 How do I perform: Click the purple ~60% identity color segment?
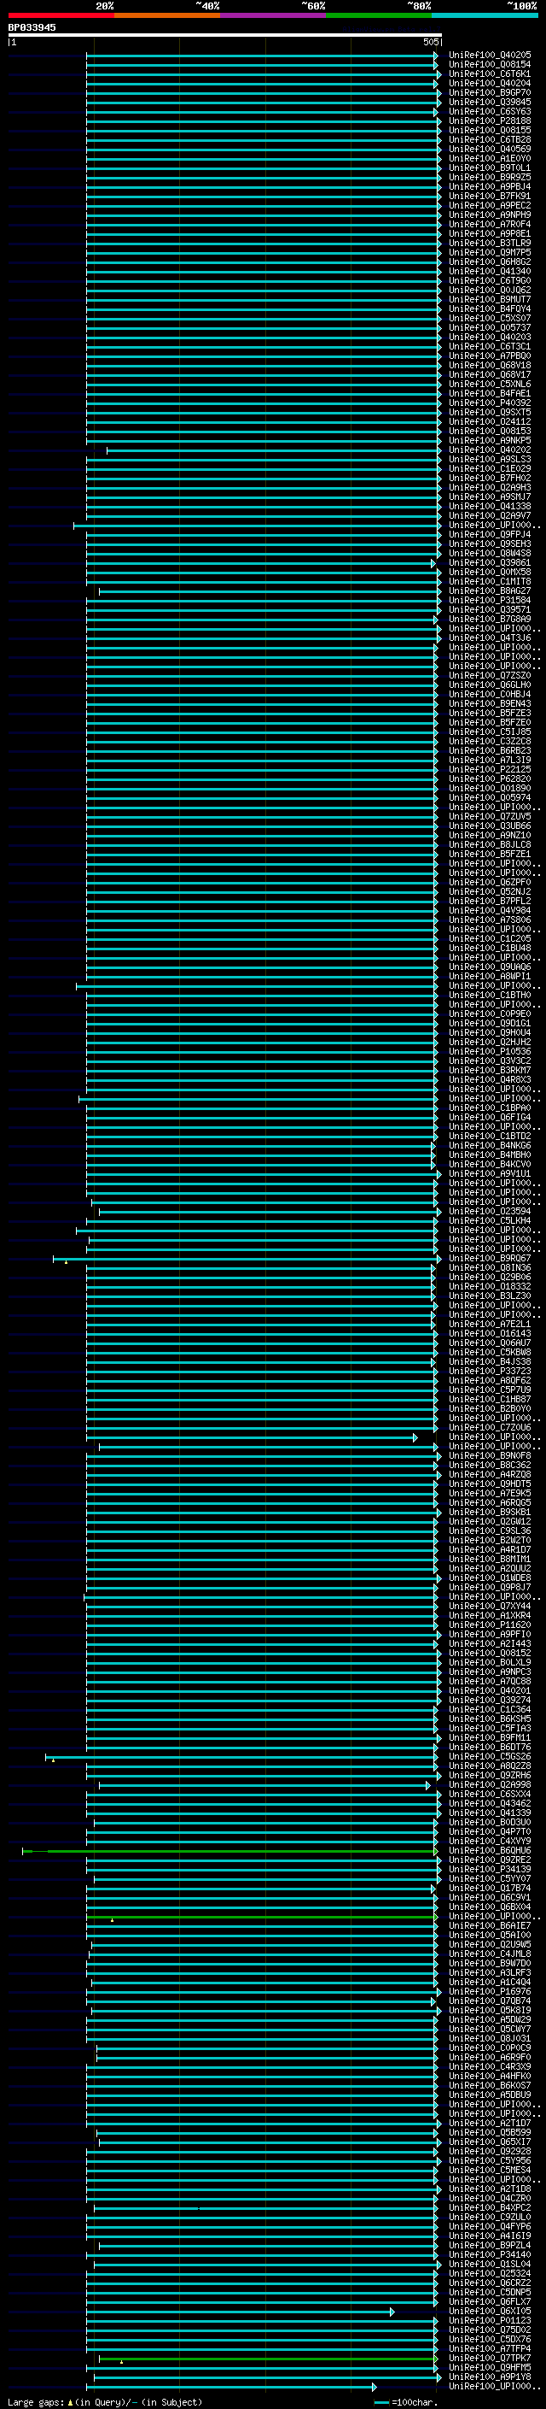coord(272,15)
